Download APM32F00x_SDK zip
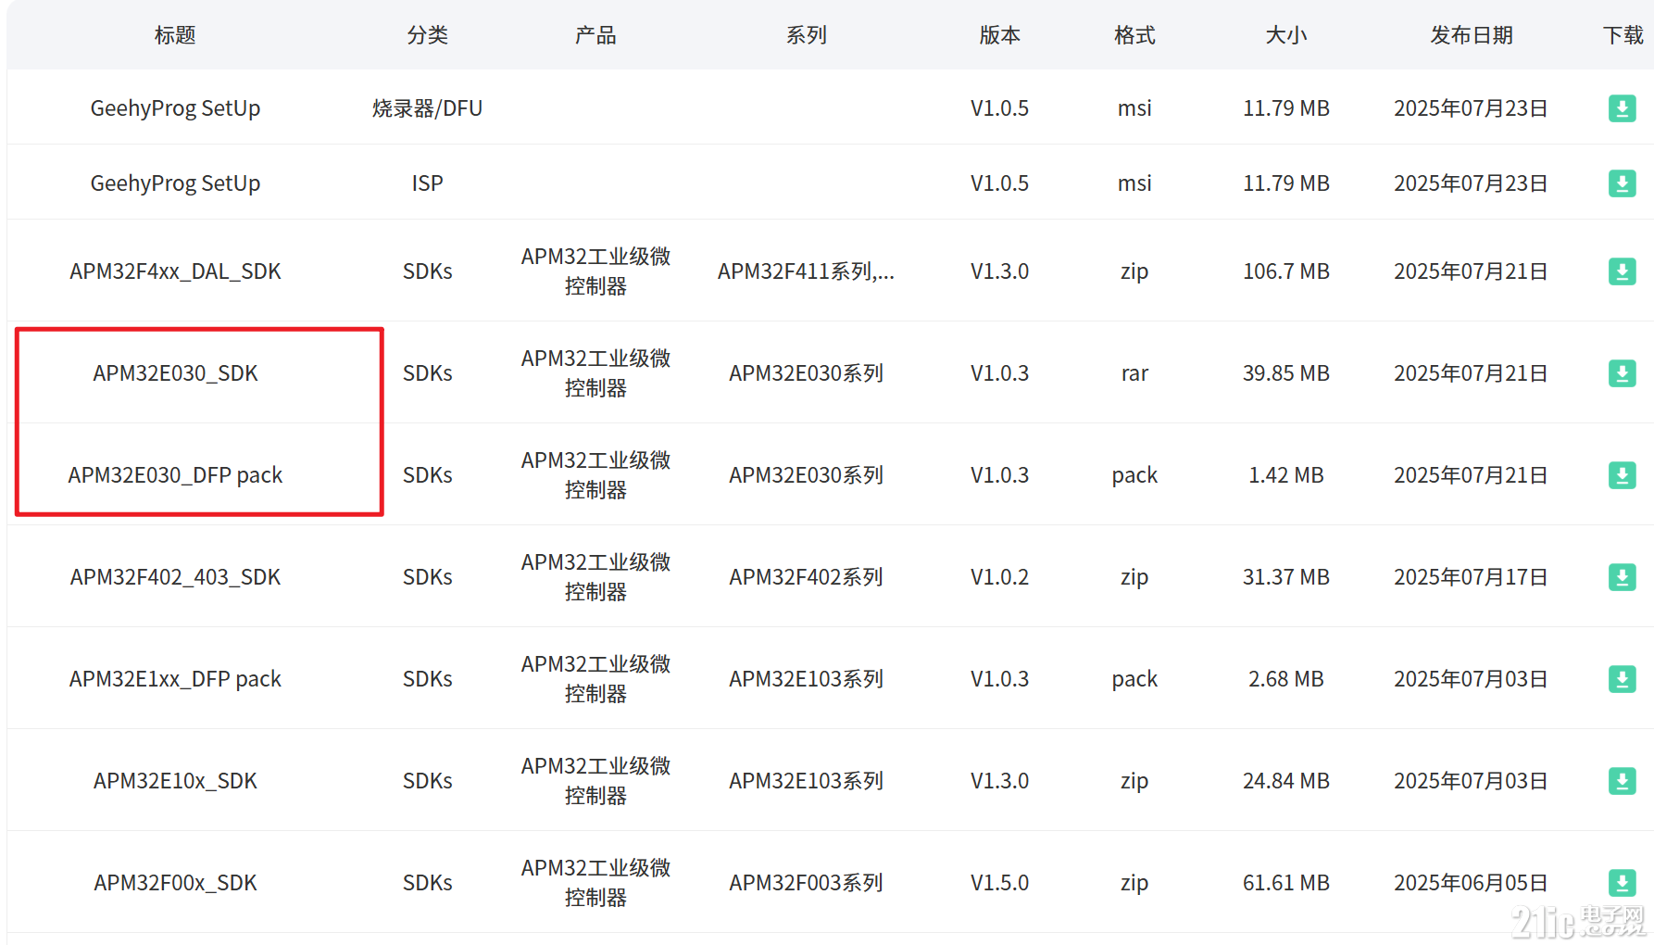Screen dimensions: 1654x945 point(1622,883)
